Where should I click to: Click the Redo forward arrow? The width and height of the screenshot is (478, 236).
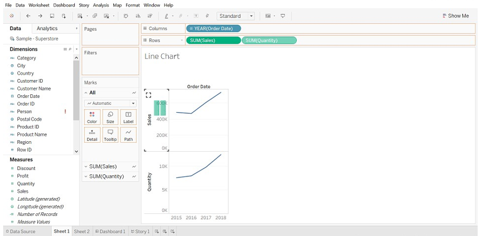[40, 16]
